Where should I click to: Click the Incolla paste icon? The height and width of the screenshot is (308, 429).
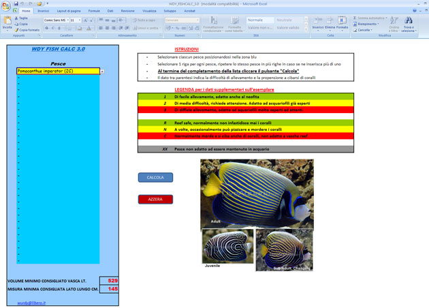click(x=7, y=22)
